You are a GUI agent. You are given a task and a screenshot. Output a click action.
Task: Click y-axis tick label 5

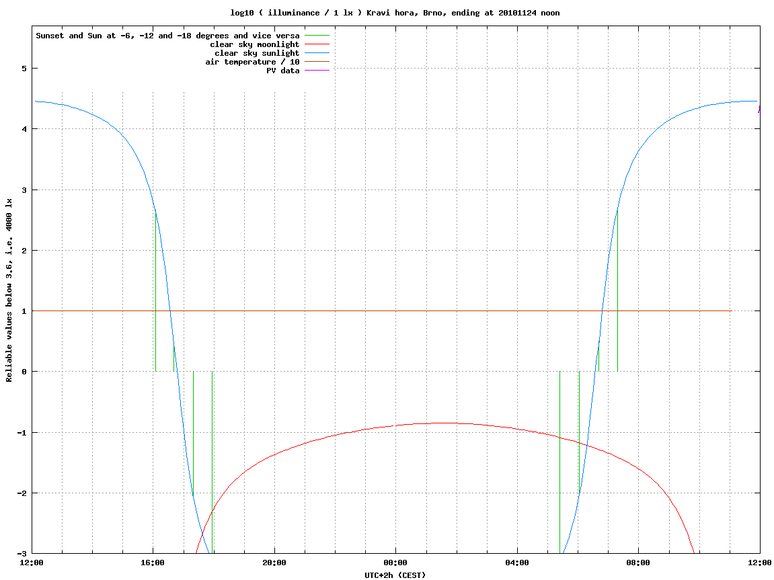click(24, 69)
